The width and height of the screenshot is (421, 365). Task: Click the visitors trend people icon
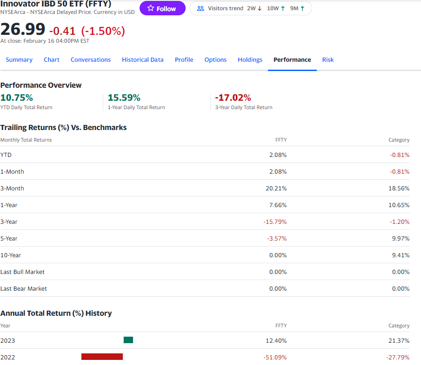point(200,8)
